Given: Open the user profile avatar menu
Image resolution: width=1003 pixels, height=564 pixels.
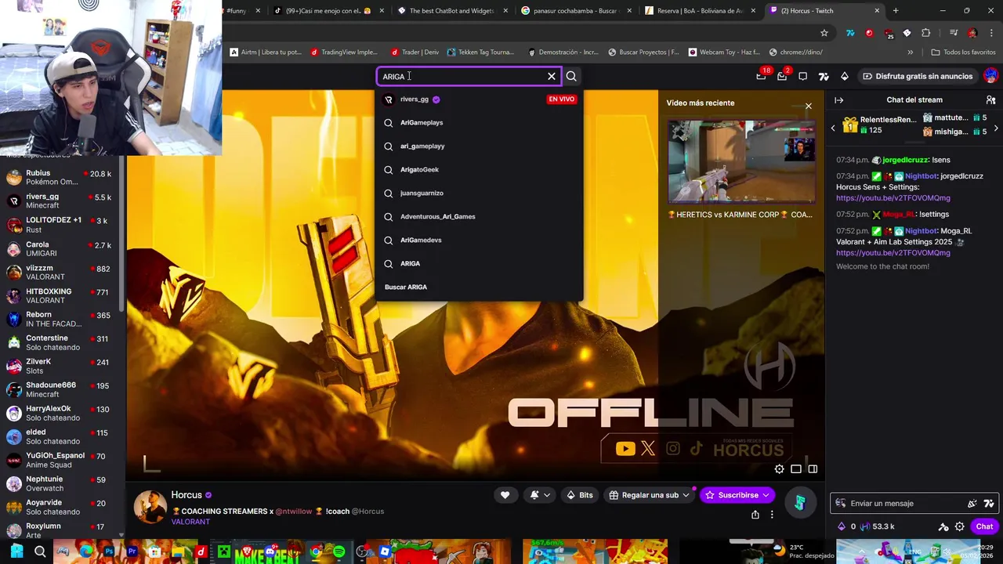Looking at the screenshot, I should 990,76.
